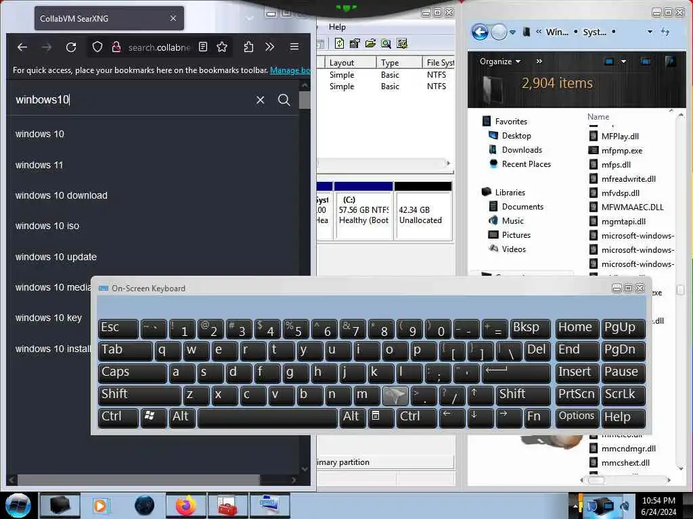Image resolution: width=693 pixels, height=519 pixels.
Task: Choose suggestion 'windows 11'
Action: click(x=39, y=165)
